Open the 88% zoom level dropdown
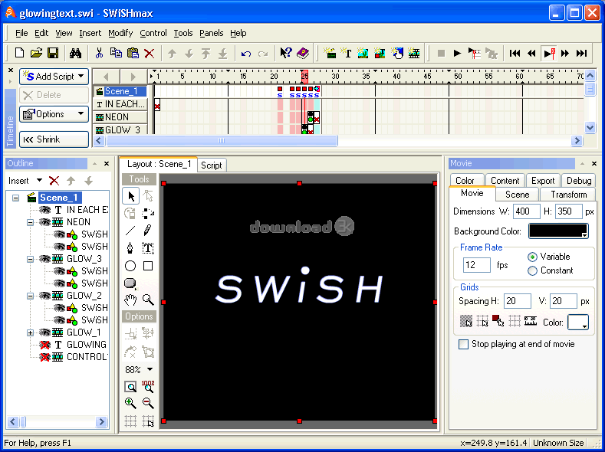605x452 pixels. pyautogui.click(x=150, y=369)
